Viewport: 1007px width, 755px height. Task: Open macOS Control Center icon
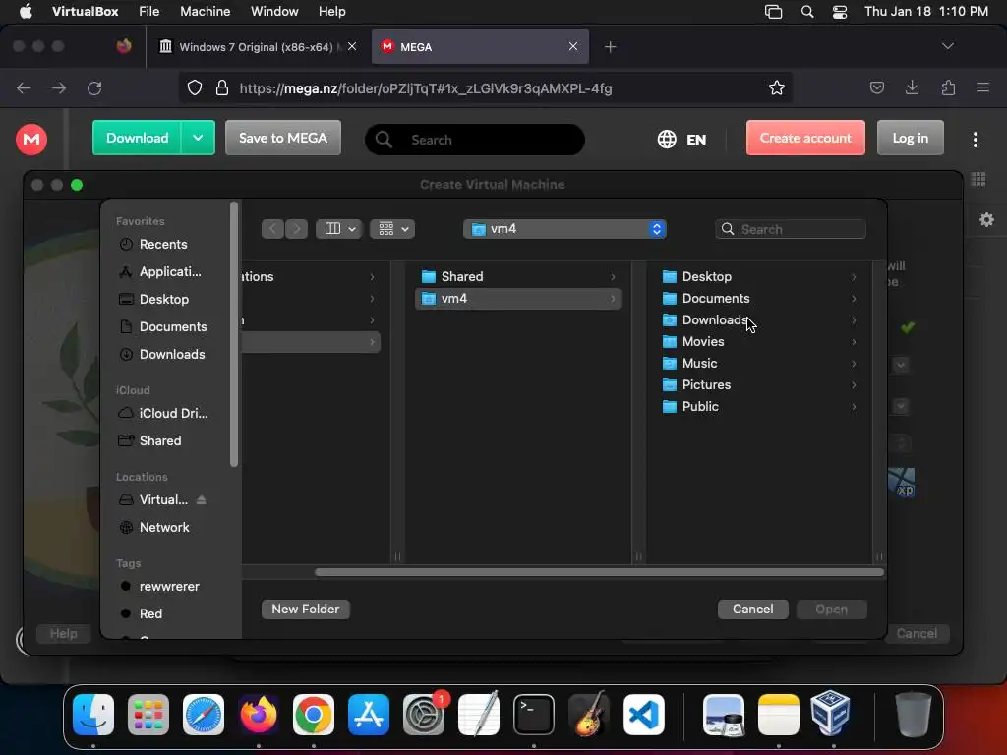point(840,12)
